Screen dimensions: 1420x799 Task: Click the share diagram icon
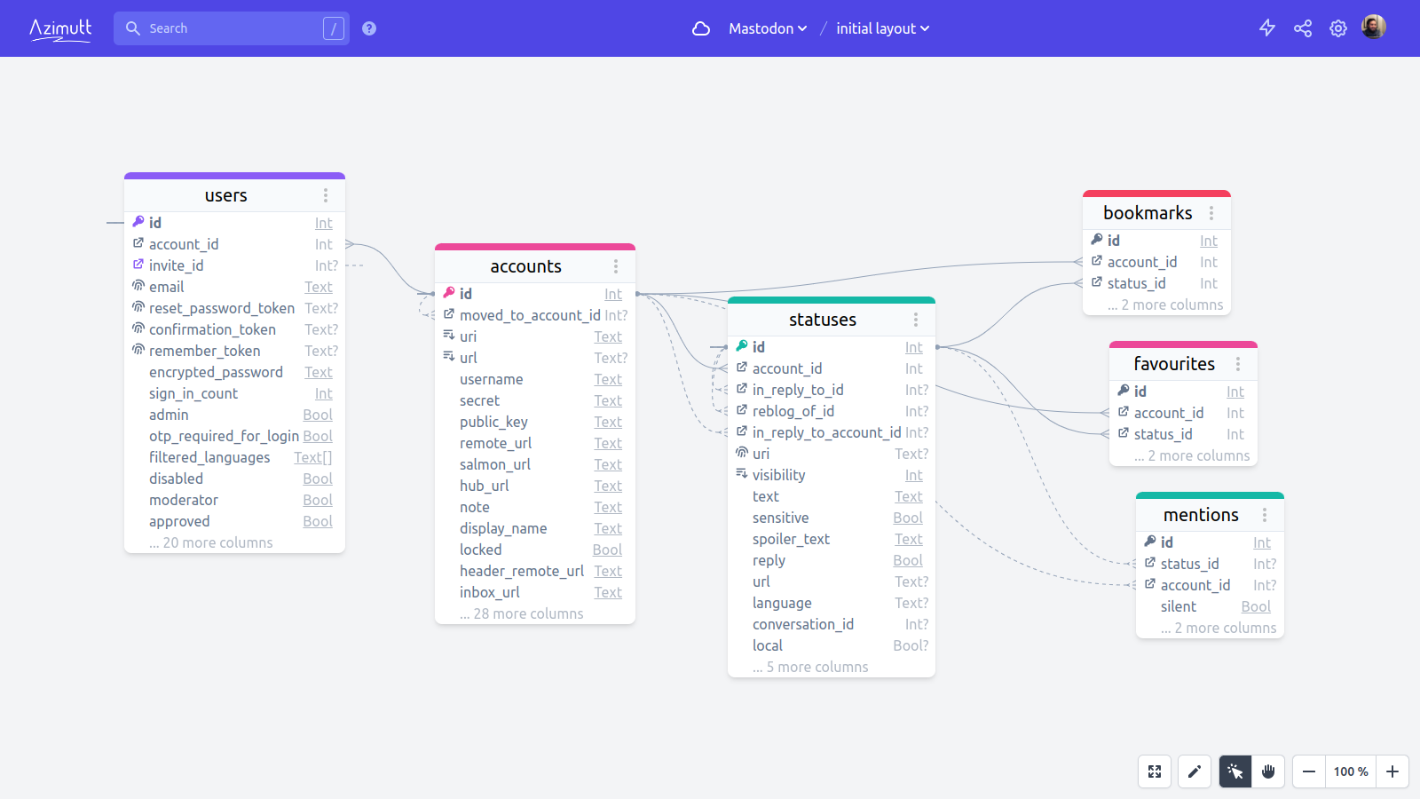tap(1303, 28)
